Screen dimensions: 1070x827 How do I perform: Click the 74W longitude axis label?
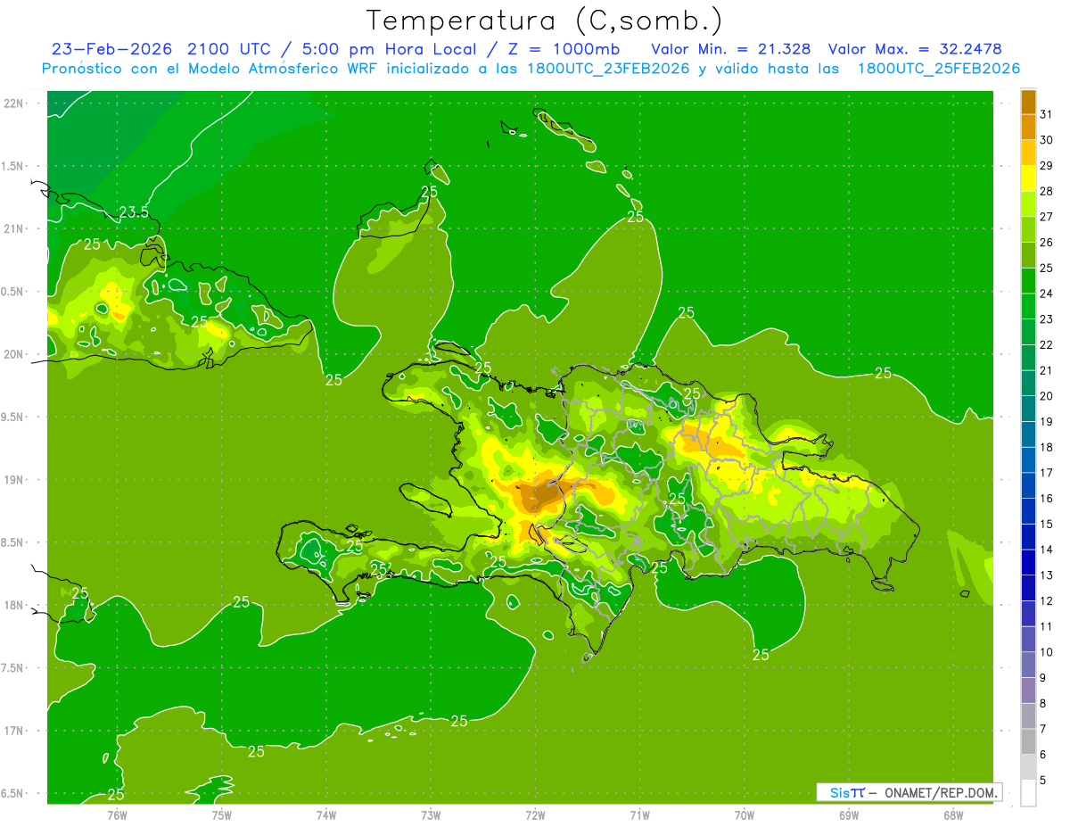(x=326, y=815)
